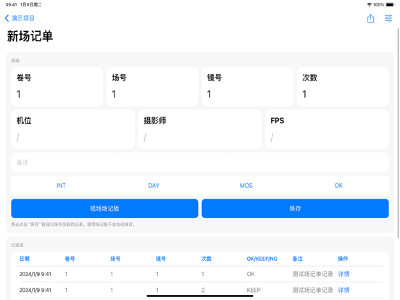Viewport: 400px width, 300px height.
Task: Select the KEEP status cell
Action: (254, 290)
